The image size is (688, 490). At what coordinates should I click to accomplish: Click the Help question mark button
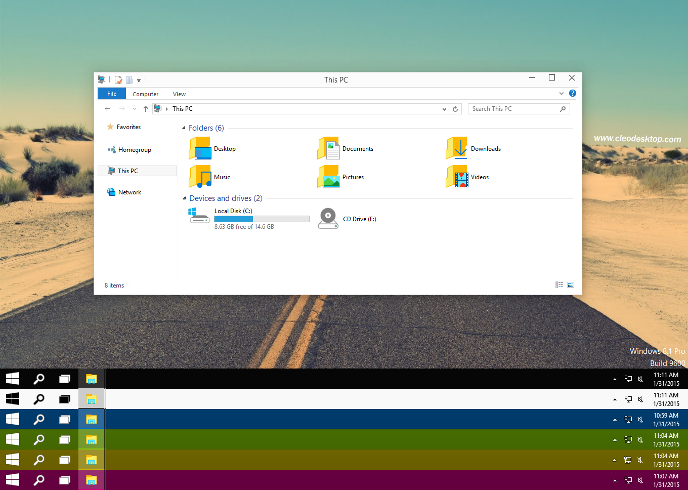(572, 94)
